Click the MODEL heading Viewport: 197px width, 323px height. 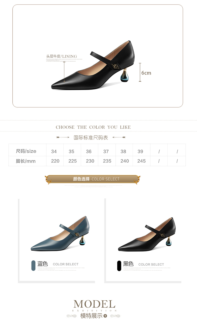tap(94, 304)
